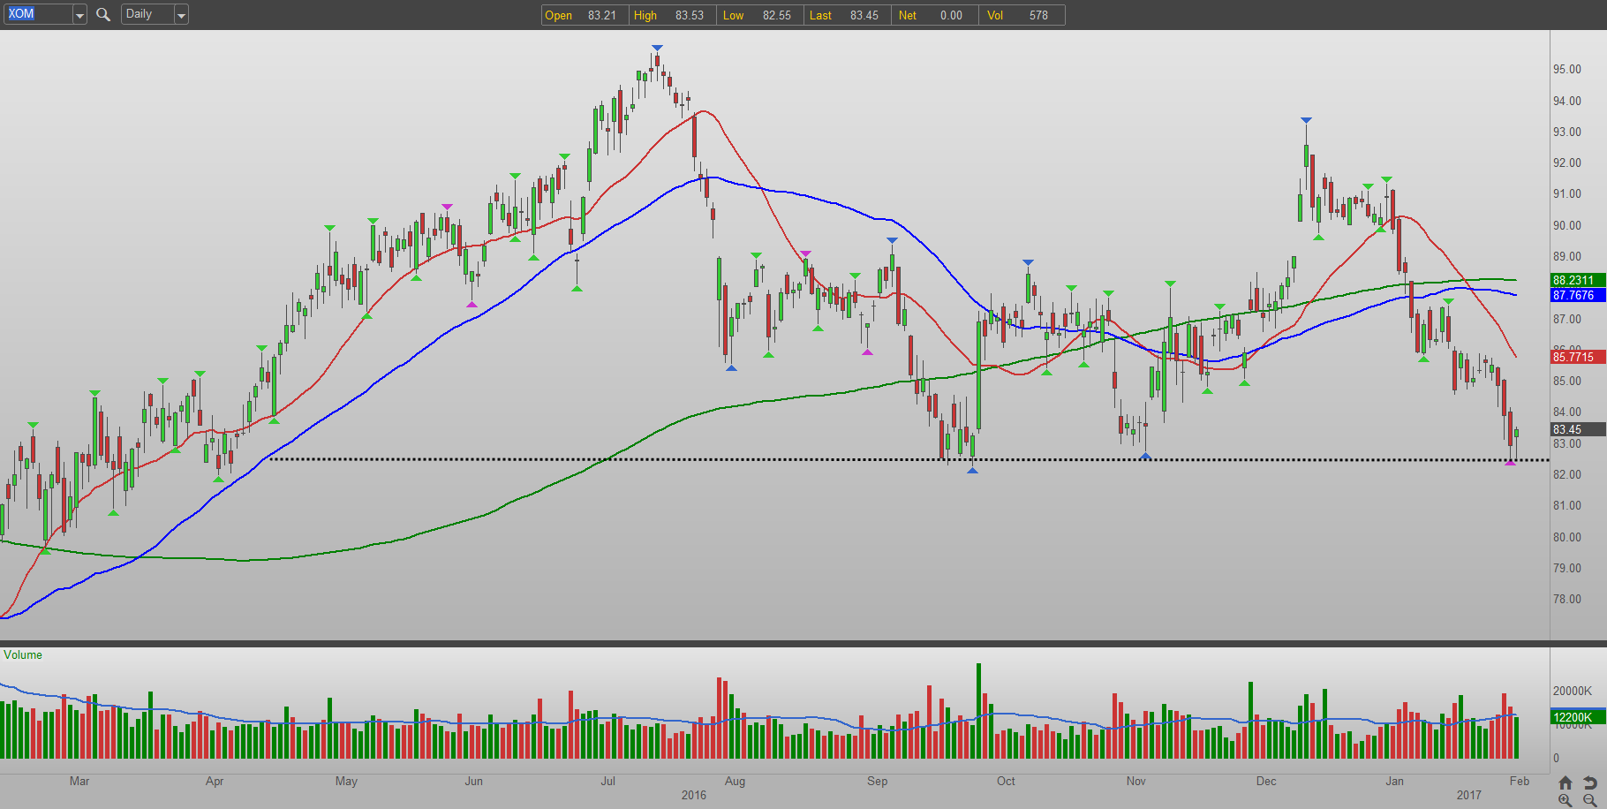1607x809 pixels.
Task: Click the green 88.2311 moving average label
Action: pos(1578,280)
